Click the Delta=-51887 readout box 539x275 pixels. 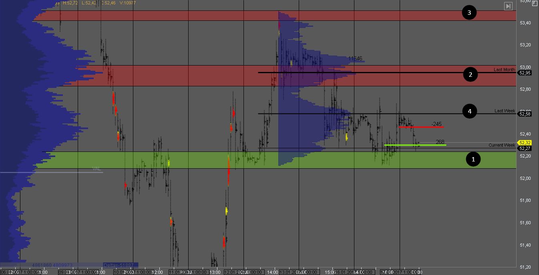pyautogui.click(x=120, y=265)
